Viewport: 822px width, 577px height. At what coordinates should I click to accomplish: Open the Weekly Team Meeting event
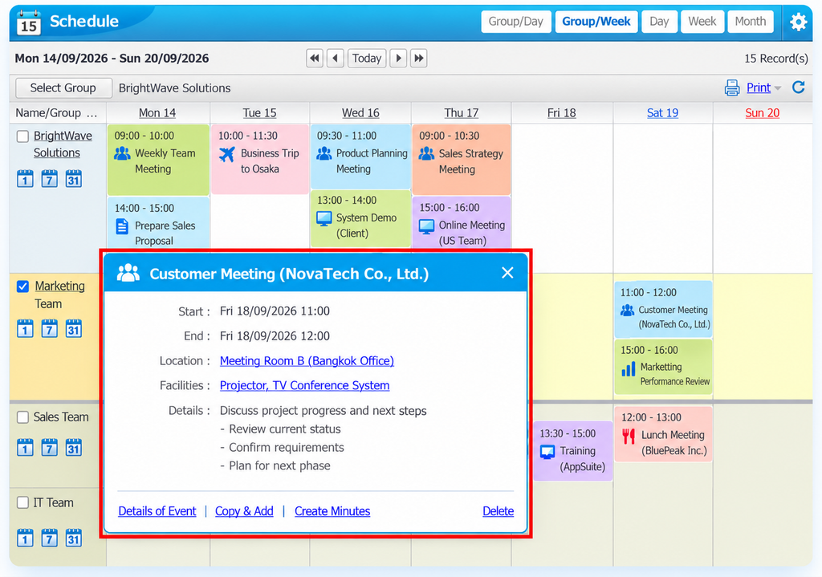(x=158, y=160)
